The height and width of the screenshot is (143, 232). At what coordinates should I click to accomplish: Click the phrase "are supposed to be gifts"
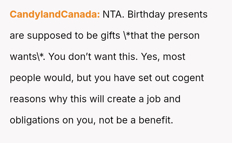pos(65,36)
